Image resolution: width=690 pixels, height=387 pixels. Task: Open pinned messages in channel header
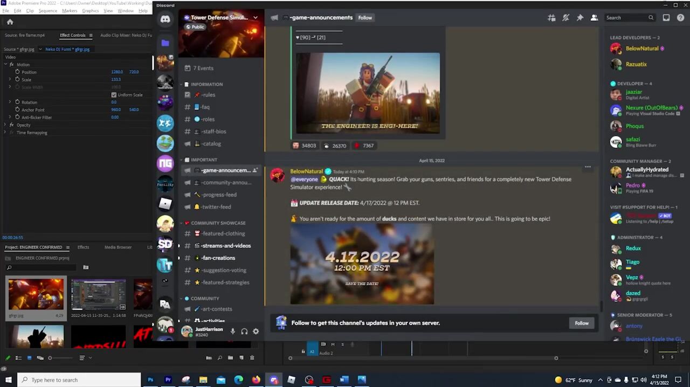pos(580,18)
